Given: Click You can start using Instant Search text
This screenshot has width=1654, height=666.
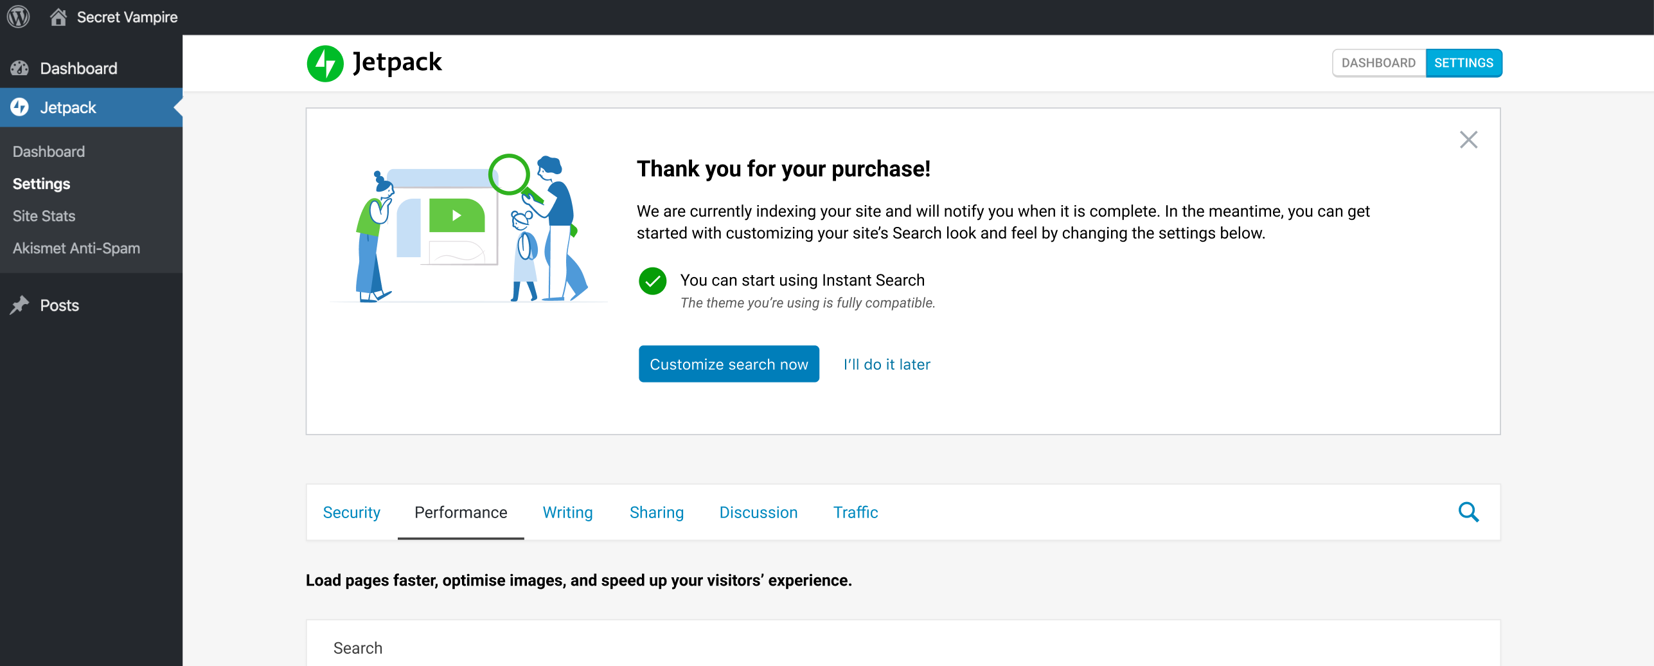Looking at the screenshot, I should click(803, 280).
